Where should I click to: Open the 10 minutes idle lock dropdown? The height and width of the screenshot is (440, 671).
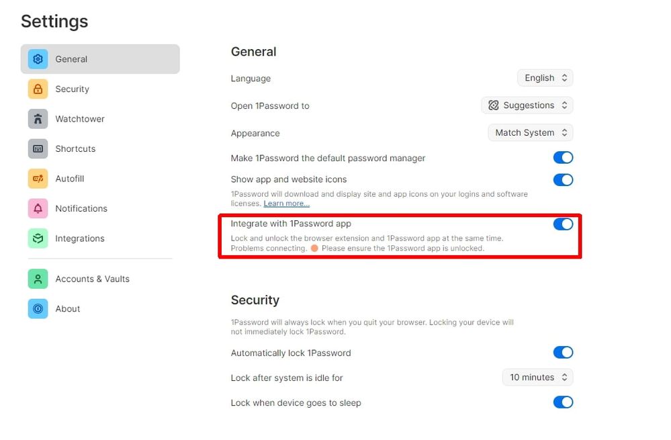tap(537, 378)
